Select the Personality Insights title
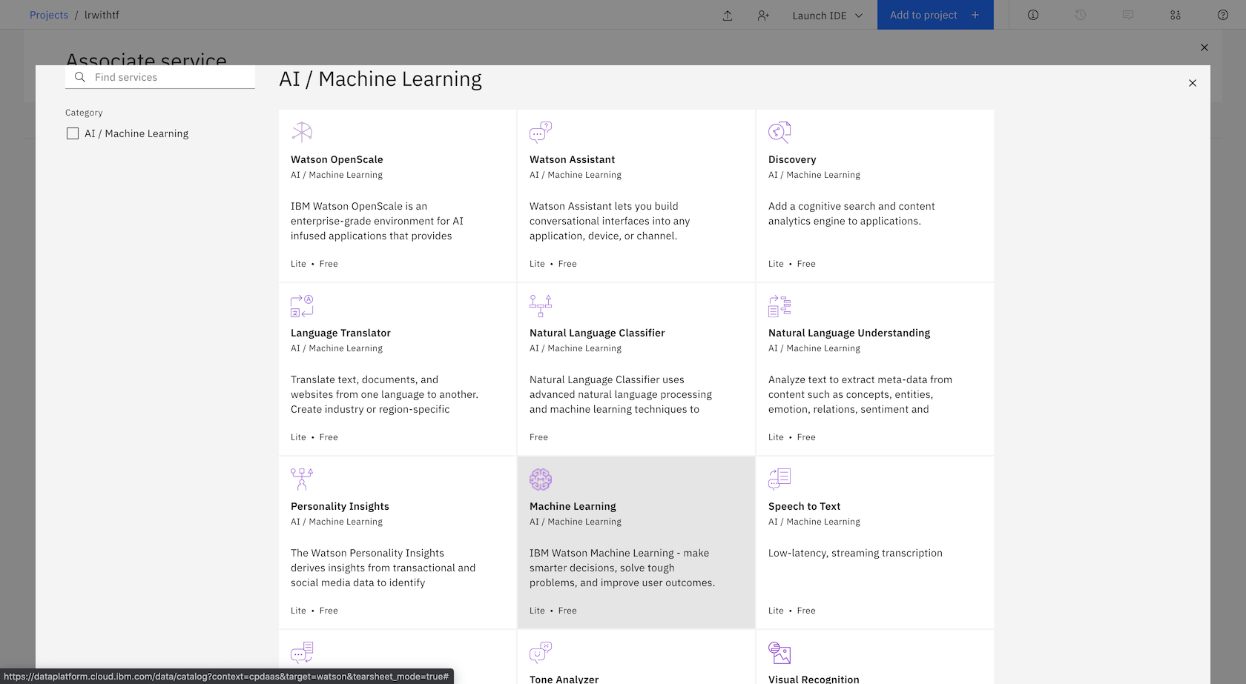 [x=340, y=506]
